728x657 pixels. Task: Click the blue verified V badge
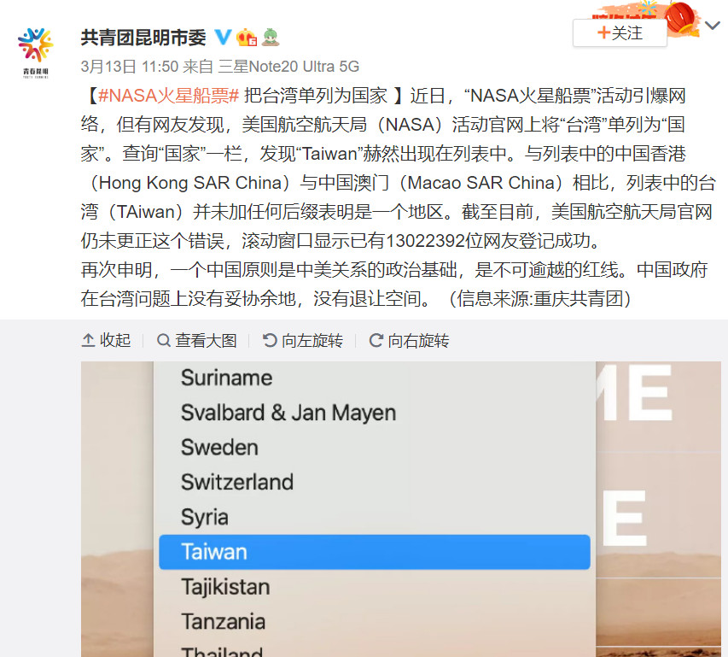pyautogui.click(x=223, y=38)
